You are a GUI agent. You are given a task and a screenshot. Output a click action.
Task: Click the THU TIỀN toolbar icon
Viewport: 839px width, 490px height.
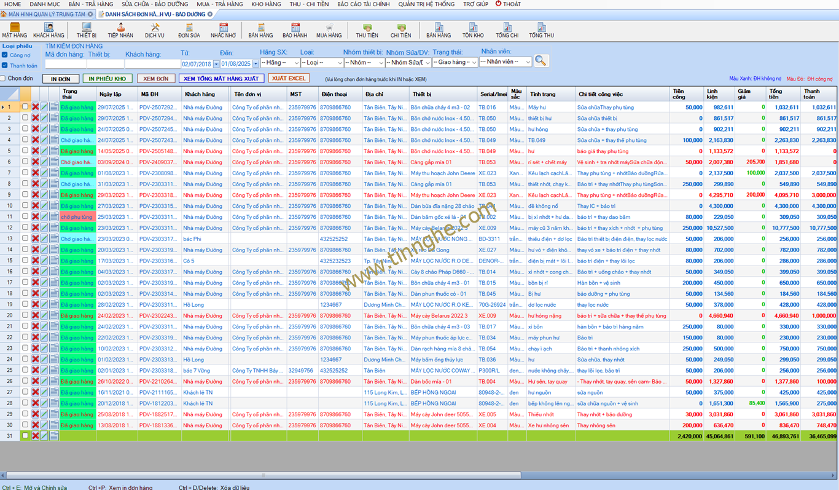(x=367, y=30)
